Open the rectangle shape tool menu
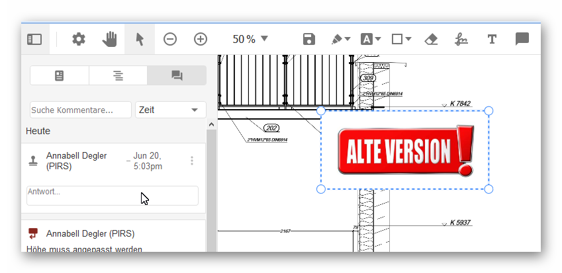The image size is (562, 273). 401,40
